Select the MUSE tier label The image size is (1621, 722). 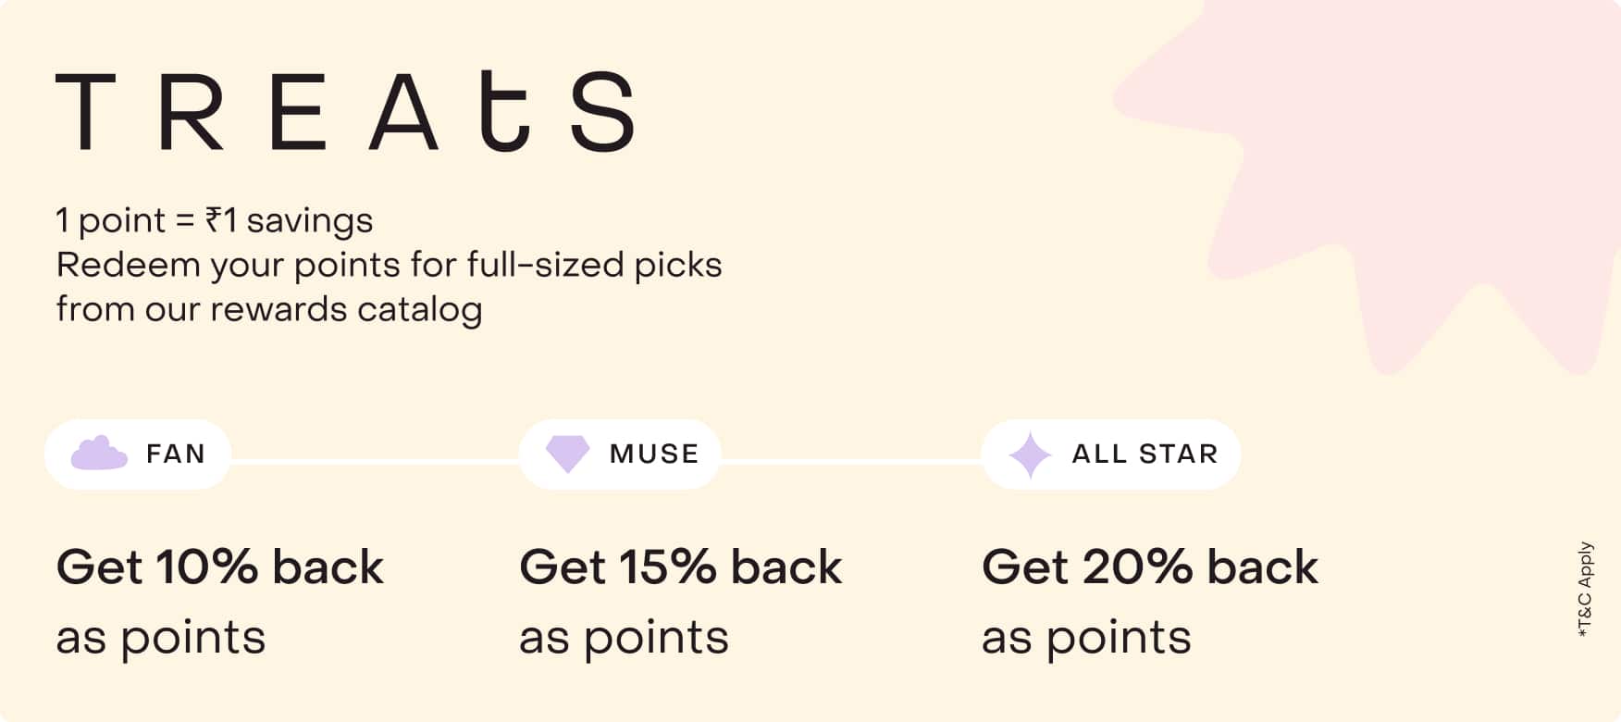coord(654,454)
